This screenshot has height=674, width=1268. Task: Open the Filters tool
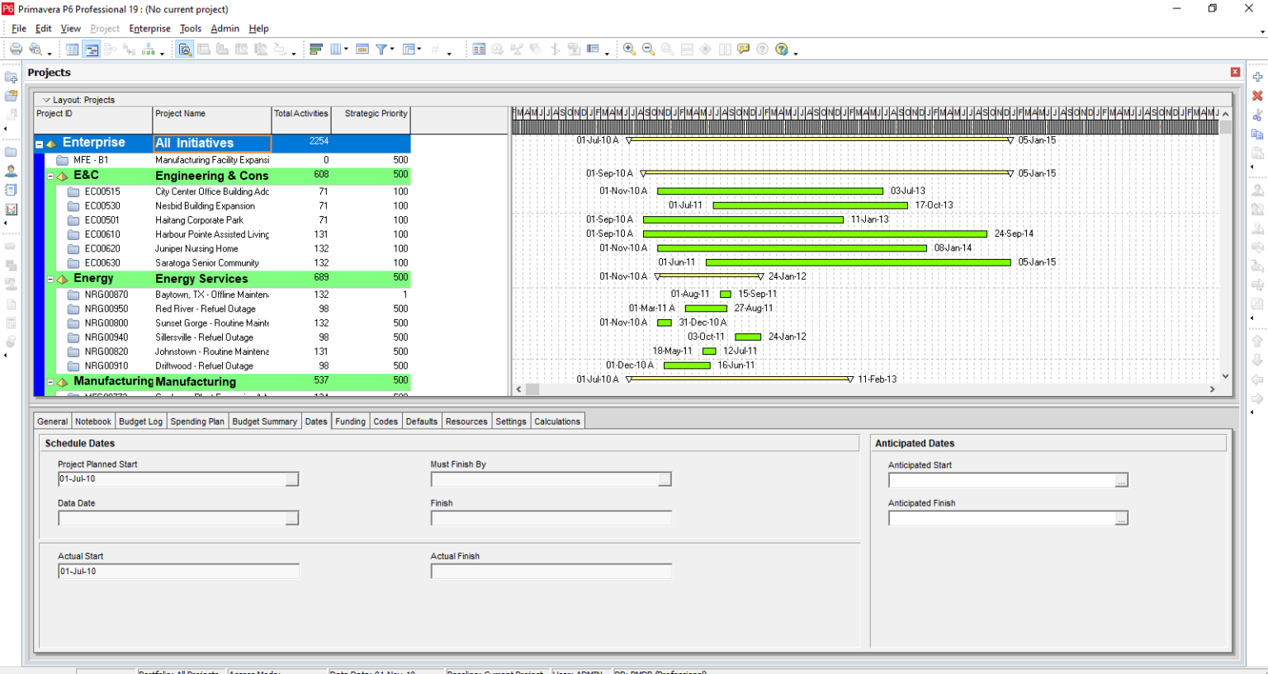(x=381, y=49)
